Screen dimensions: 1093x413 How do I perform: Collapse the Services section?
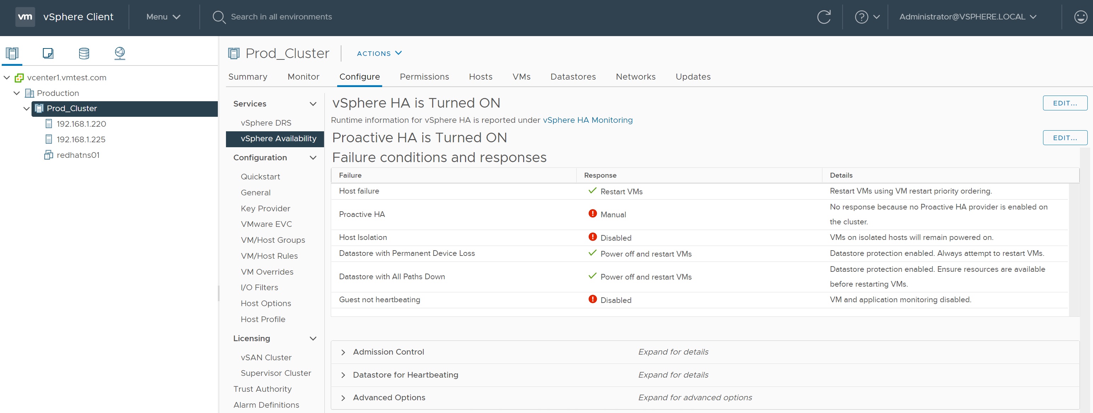(x=313, y=104)
